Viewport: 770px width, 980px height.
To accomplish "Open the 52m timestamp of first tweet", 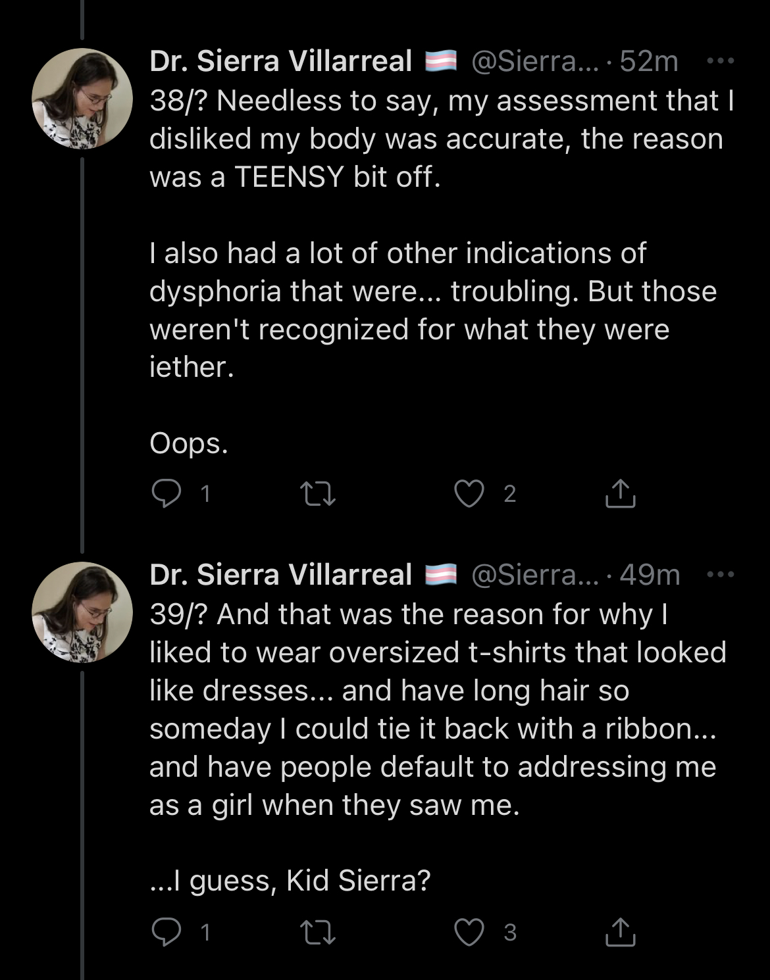I will tap(649, 61).
